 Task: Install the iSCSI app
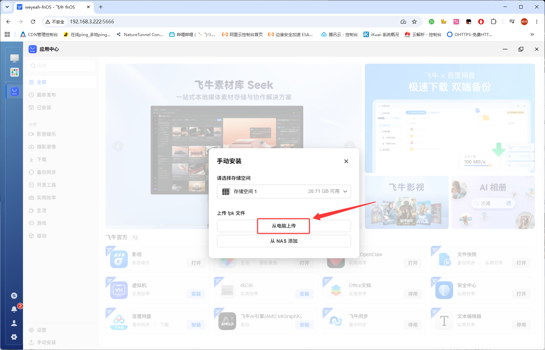pos(304,294)
